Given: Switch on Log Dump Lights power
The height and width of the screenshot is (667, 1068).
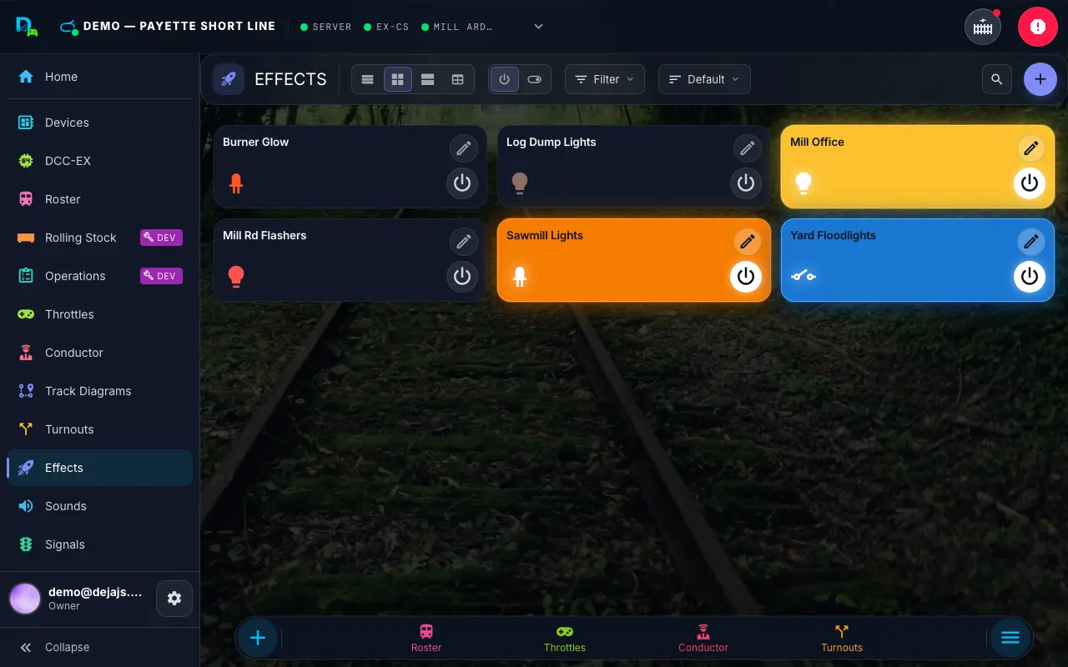Looking at the screenshot, I should click(x=746, y=183).
